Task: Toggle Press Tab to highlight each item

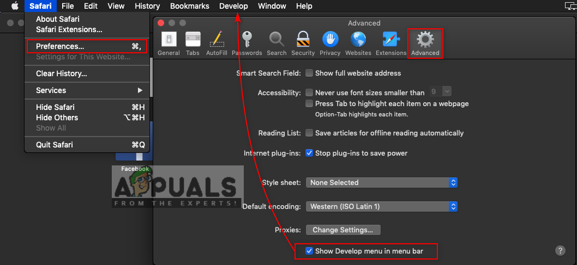Action: point(309,103)
